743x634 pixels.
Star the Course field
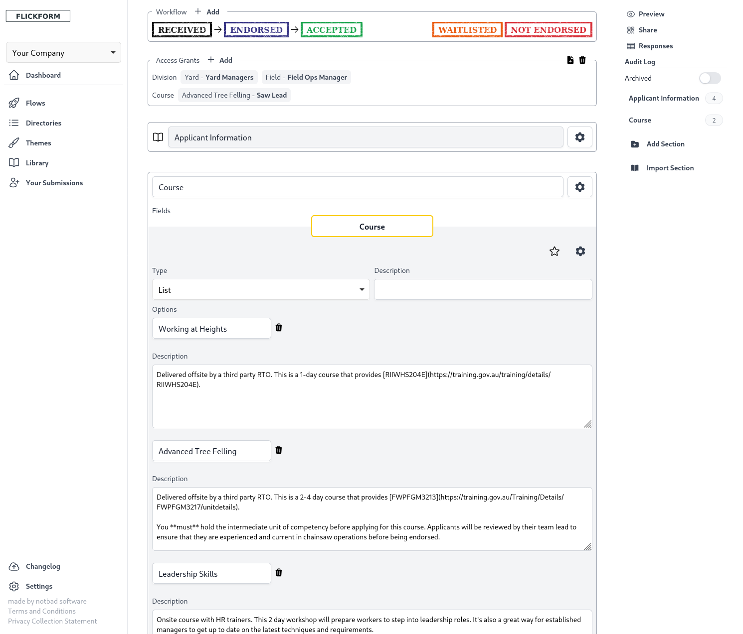coord(554,252)
